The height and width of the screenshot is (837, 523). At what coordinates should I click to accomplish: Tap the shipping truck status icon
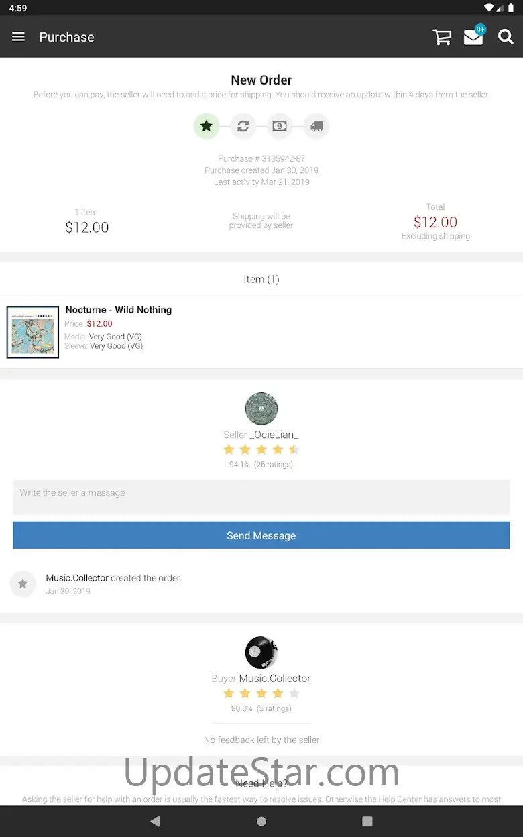point(316,126)
